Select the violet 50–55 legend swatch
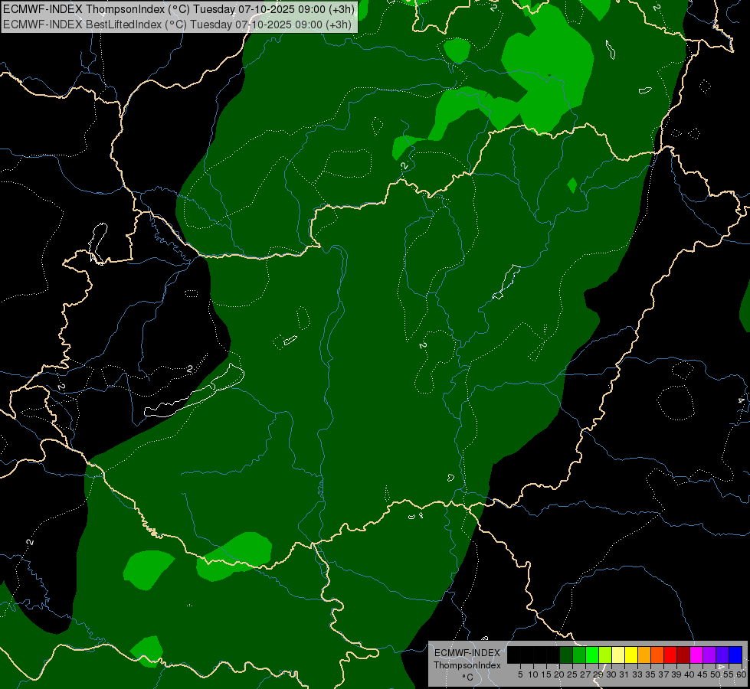 722,655
